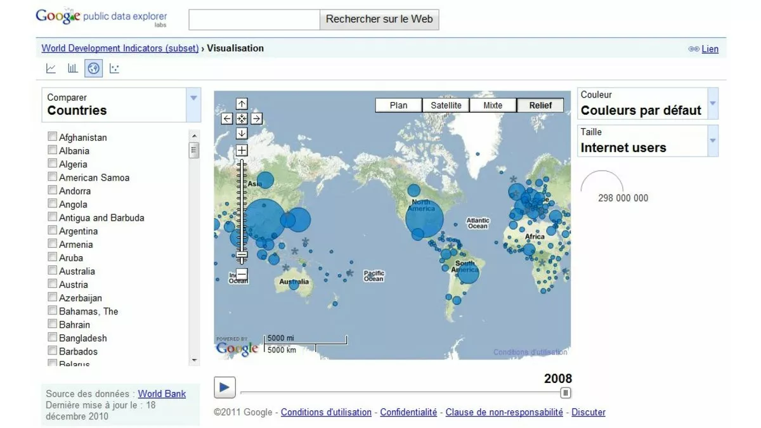Click the 298 000 000 legend value
761x428 pixels.
[623, 198]
